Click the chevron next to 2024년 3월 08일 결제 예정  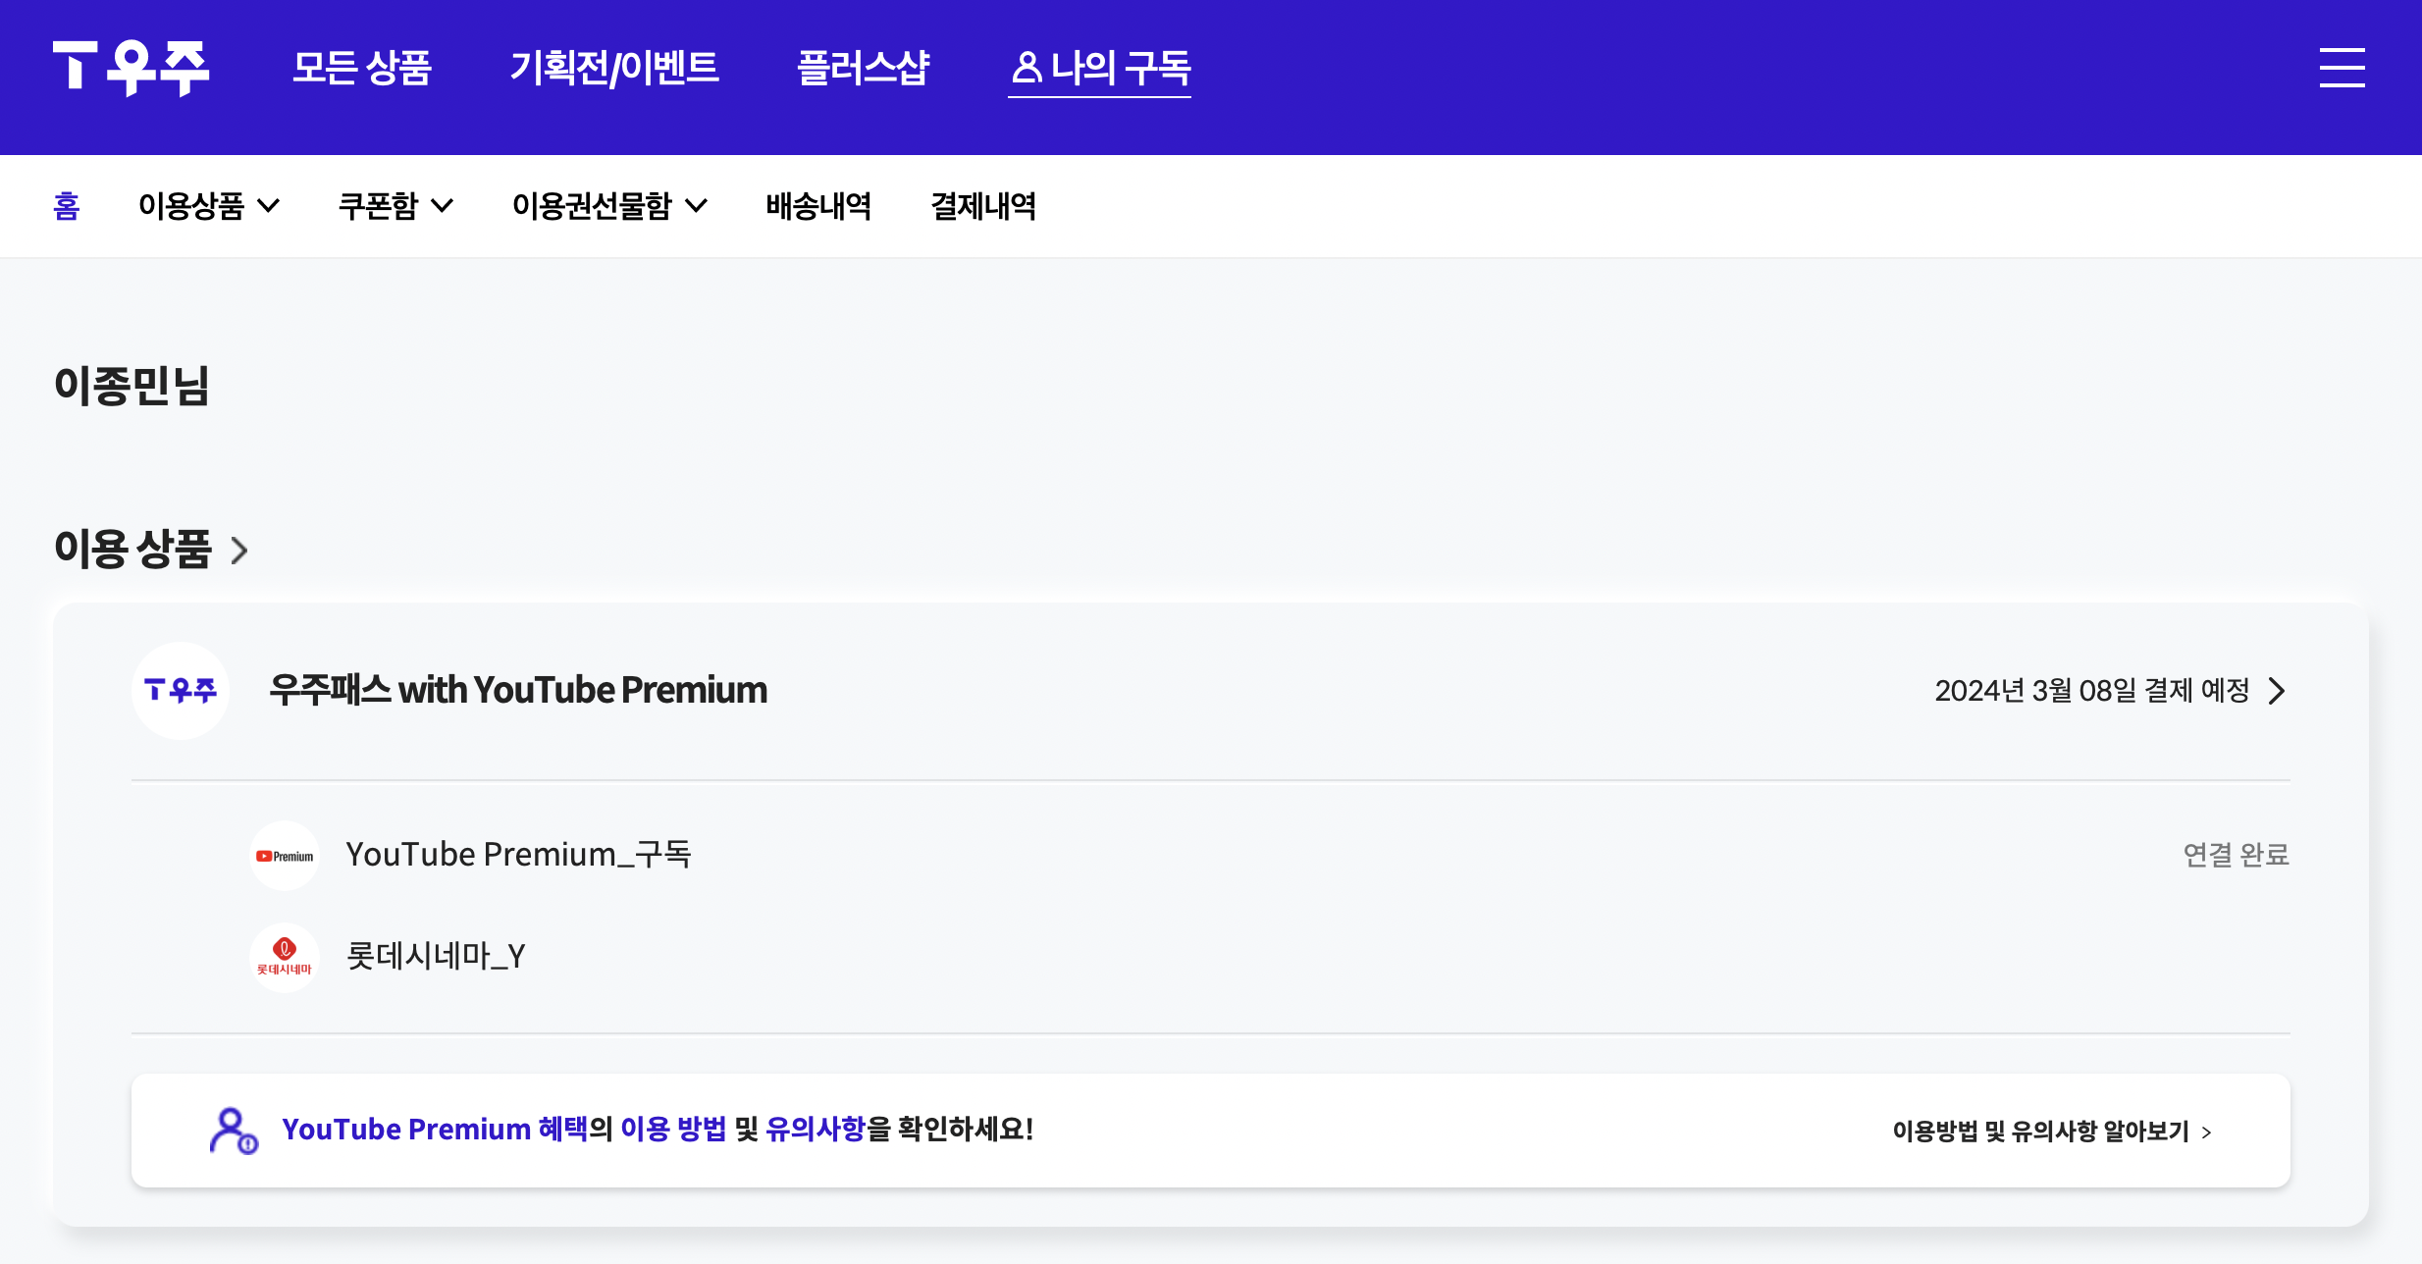pos(2277,691)
